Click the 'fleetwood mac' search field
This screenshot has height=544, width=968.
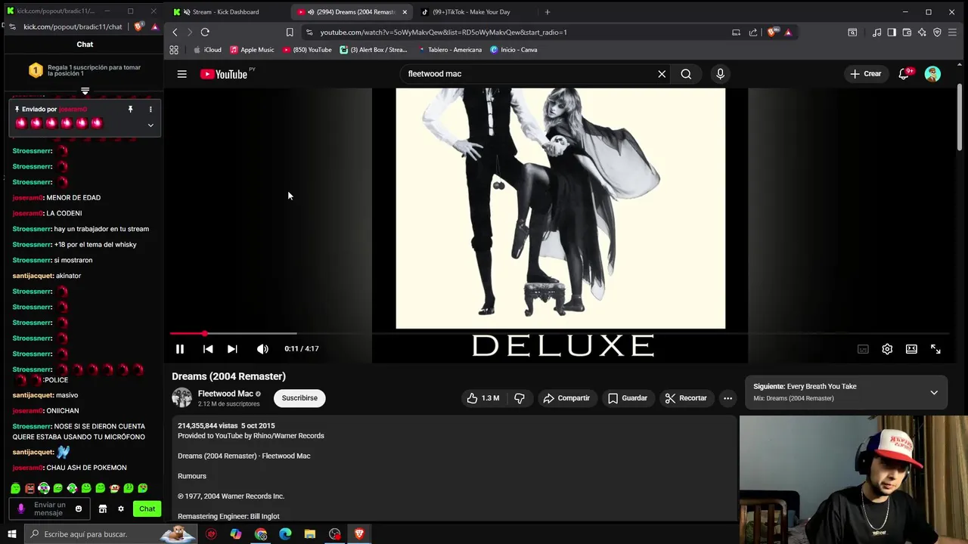click(529, 74)
